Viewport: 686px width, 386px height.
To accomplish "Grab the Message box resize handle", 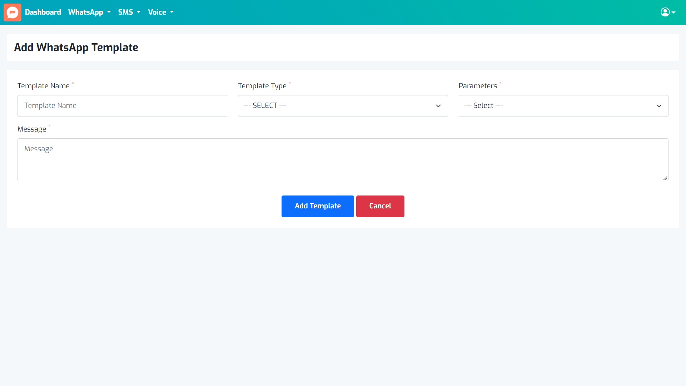I will pyautogui.click(x=665, y=178).
